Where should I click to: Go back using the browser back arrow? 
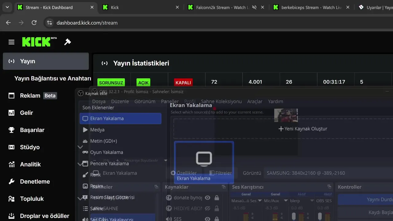8,23
